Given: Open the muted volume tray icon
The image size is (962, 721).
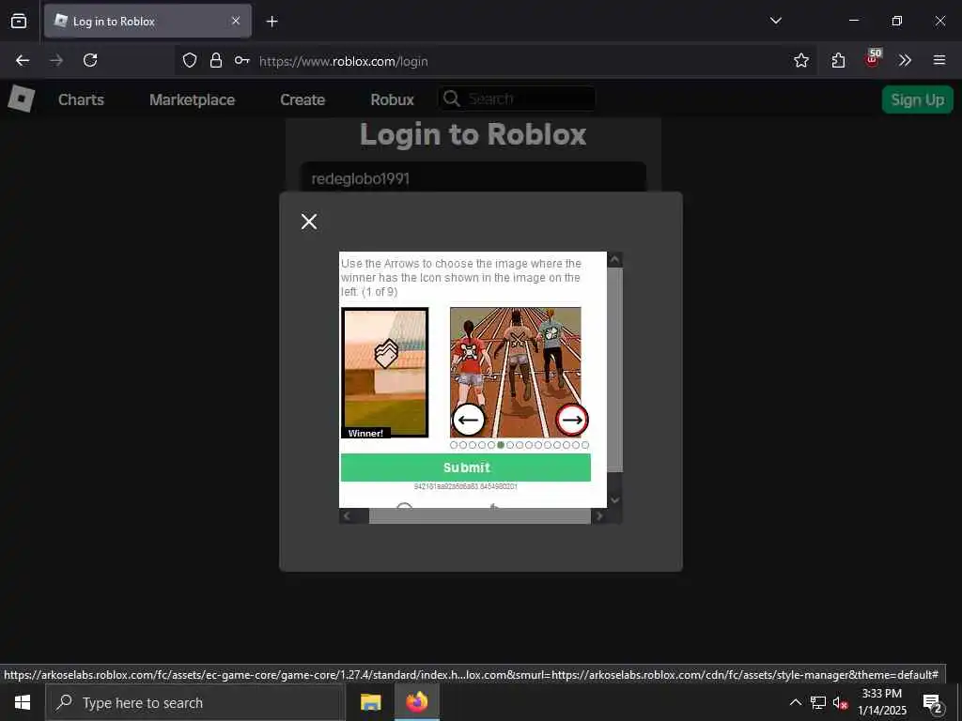Looking at the screenshot, I should point(840,702).
